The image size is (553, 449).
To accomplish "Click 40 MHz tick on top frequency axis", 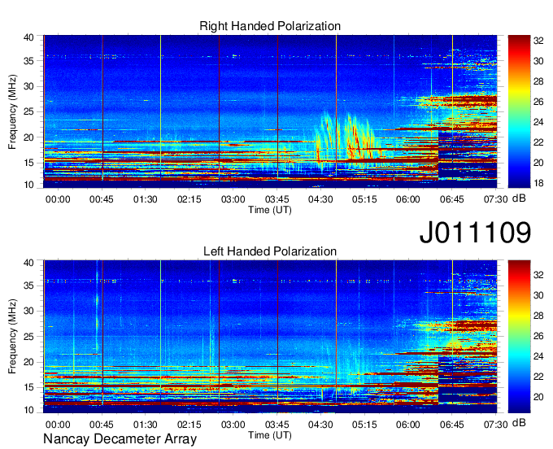I will [x=28, y=37].
